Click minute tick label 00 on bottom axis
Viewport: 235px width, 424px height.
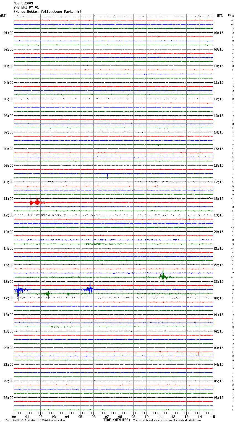coord(14,417)
